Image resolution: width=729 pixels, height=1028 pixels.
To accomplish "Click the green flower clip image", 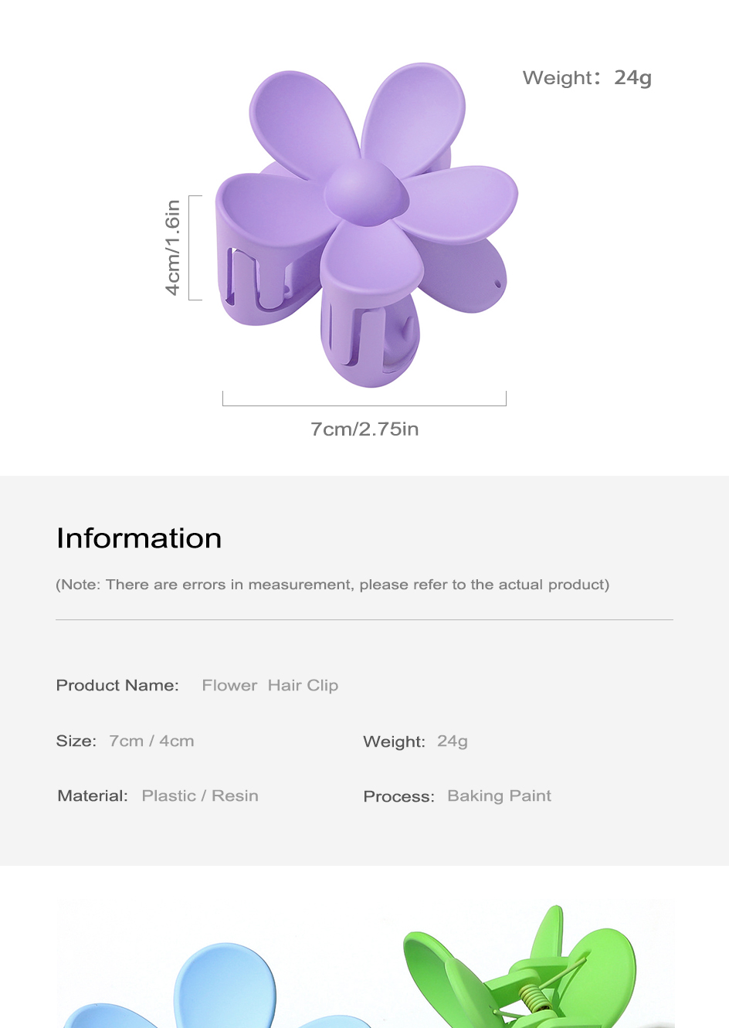I will click(519, 967).
